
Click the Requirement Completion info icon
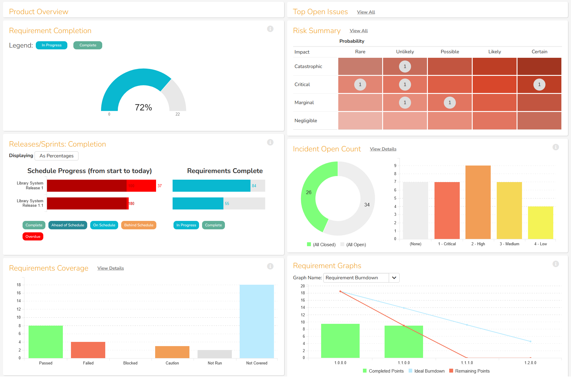pos(270,29)
